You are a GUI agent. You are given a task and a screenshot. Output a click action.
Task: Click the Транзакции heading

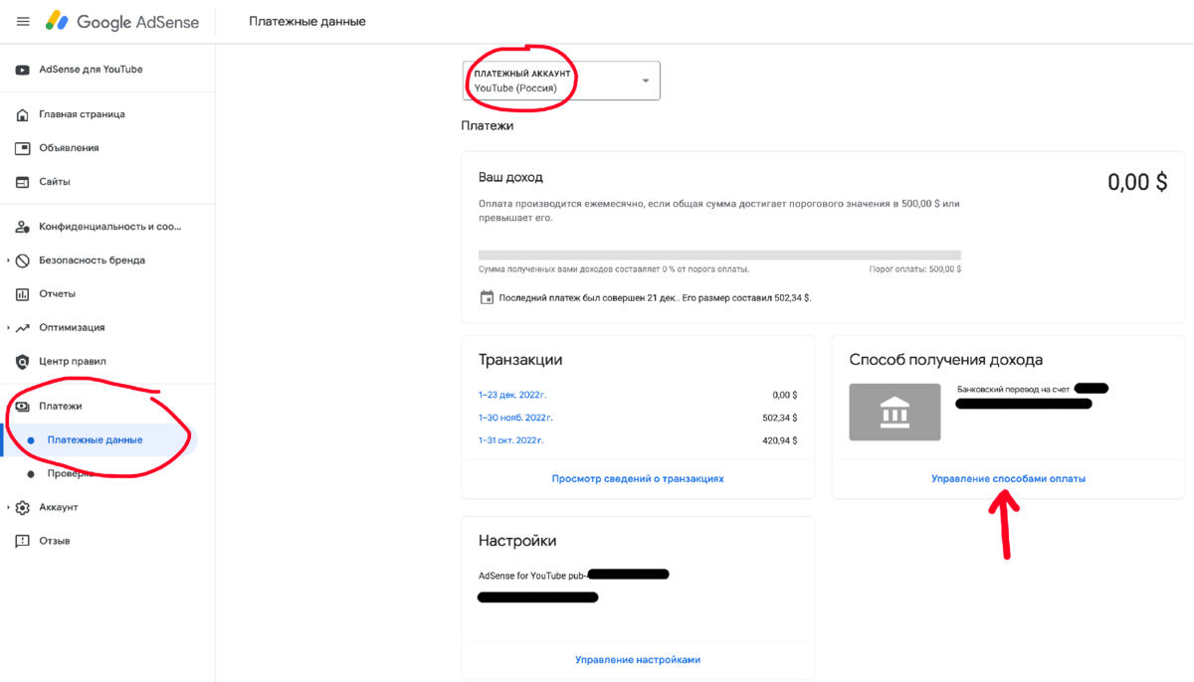tap(520, 360)
